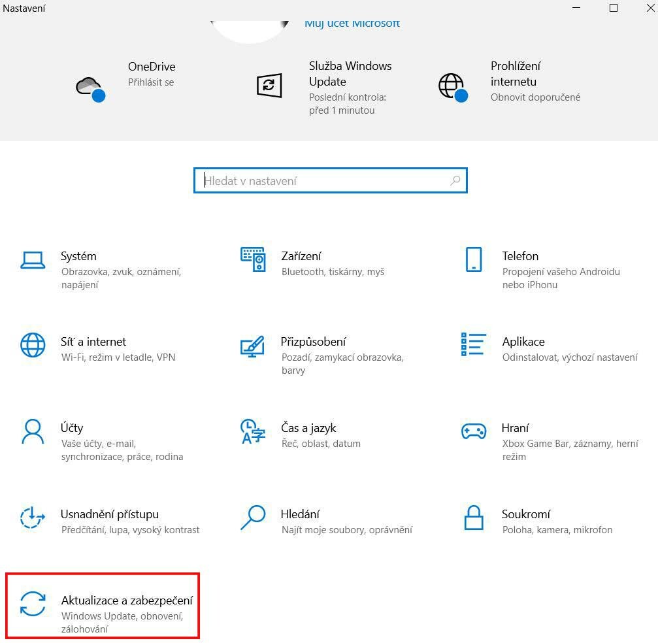The width and height of the screenshot is (658, 643).
Task: Click the Aktualizace a zabezpečení arrows icon
Action: coord(33,604)
